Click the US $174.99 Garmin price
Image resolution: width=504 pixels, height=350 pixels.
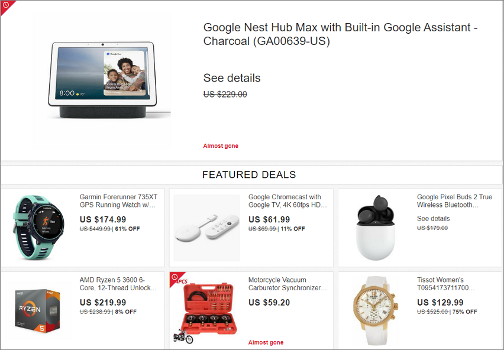[x=103, y=219]
